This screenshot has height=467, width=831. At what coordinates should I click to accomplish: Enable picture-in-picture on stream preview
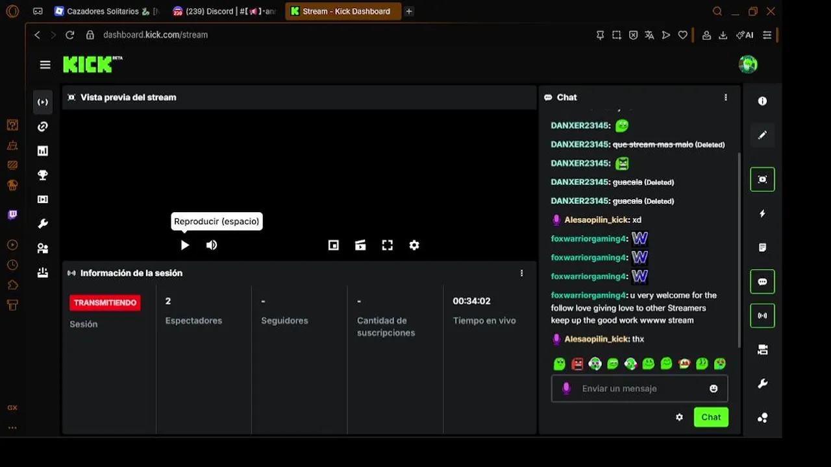point(334,245)
